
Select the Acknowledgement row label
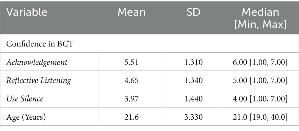tap(37, 63)
